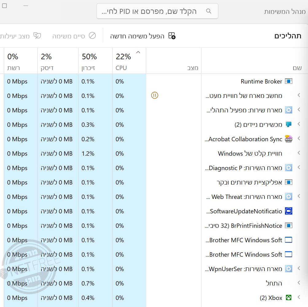Click the 0.3% memory value cell
Screen dimensions: 308x307
click(x=88, y=125)
